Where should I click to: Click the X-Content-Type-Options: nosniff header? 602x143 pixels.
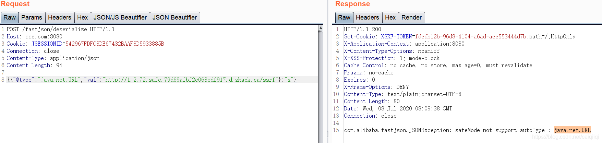(x=392, y=51)
